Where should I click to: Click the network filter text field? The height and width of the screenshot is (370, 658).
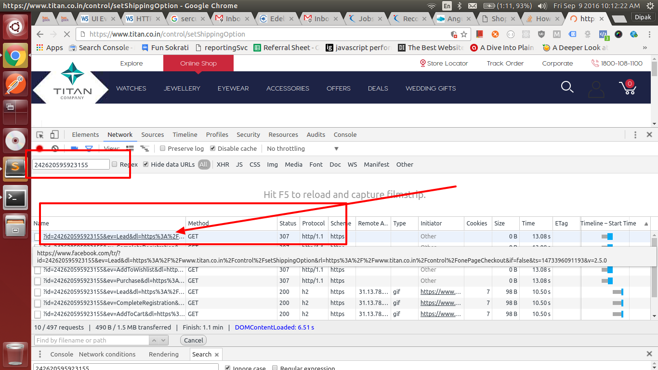pyautogui.click(x=71, y=164)
